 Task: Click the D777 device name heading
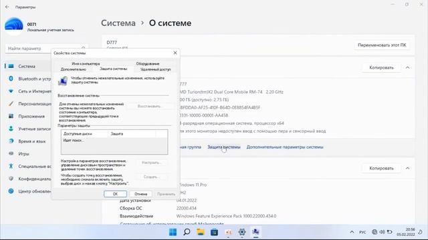(x=112, y=43)
